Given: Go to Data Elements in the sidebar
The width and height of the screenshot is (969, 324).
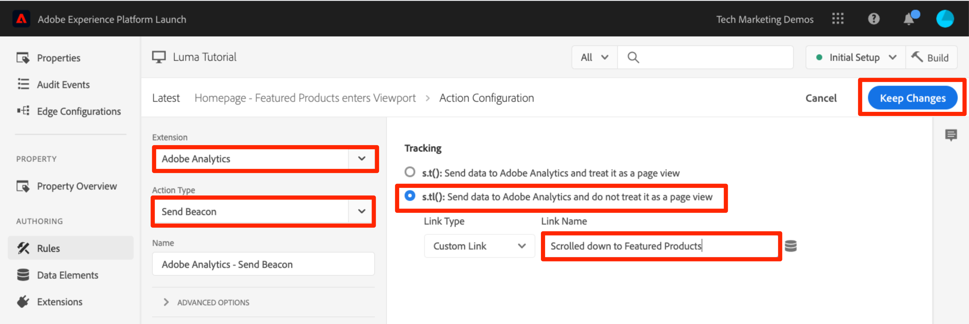Looking at the screenshot, I should pos(67,275).
